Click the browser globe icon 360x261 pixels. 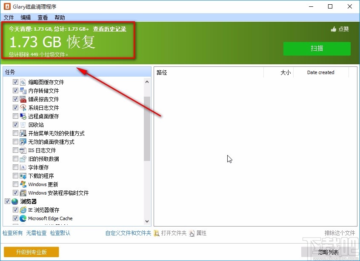15,201
